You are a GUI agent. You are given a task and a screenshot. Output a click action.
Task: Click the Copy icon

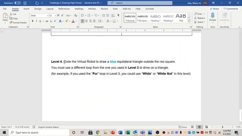11,18
